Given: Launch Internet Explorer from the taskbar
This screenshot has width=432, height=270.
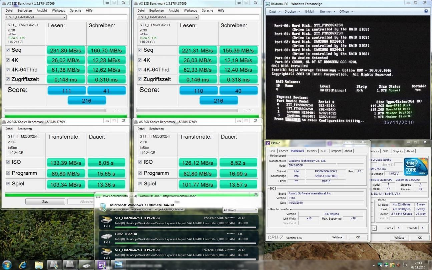Looking at the screenshot, I should click(23, 265).
